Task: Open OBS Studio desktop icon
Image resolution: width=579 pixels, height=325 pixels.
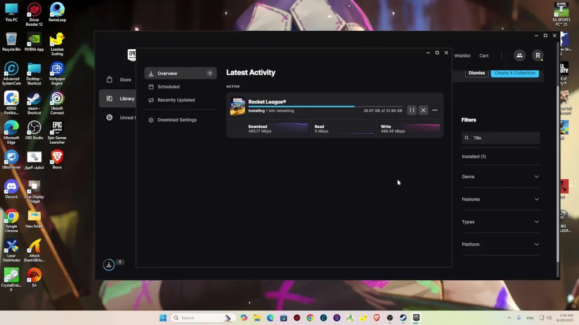Action: 34,130
